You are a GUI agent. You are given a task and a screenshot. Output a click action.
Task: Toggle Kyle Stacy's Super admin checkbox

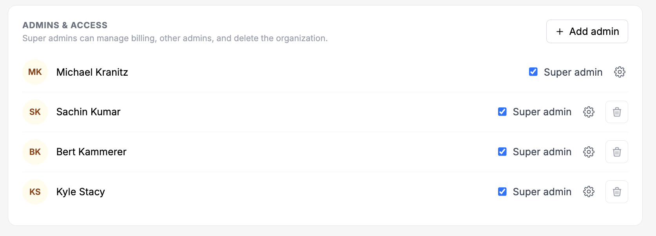tap(502, 192)
